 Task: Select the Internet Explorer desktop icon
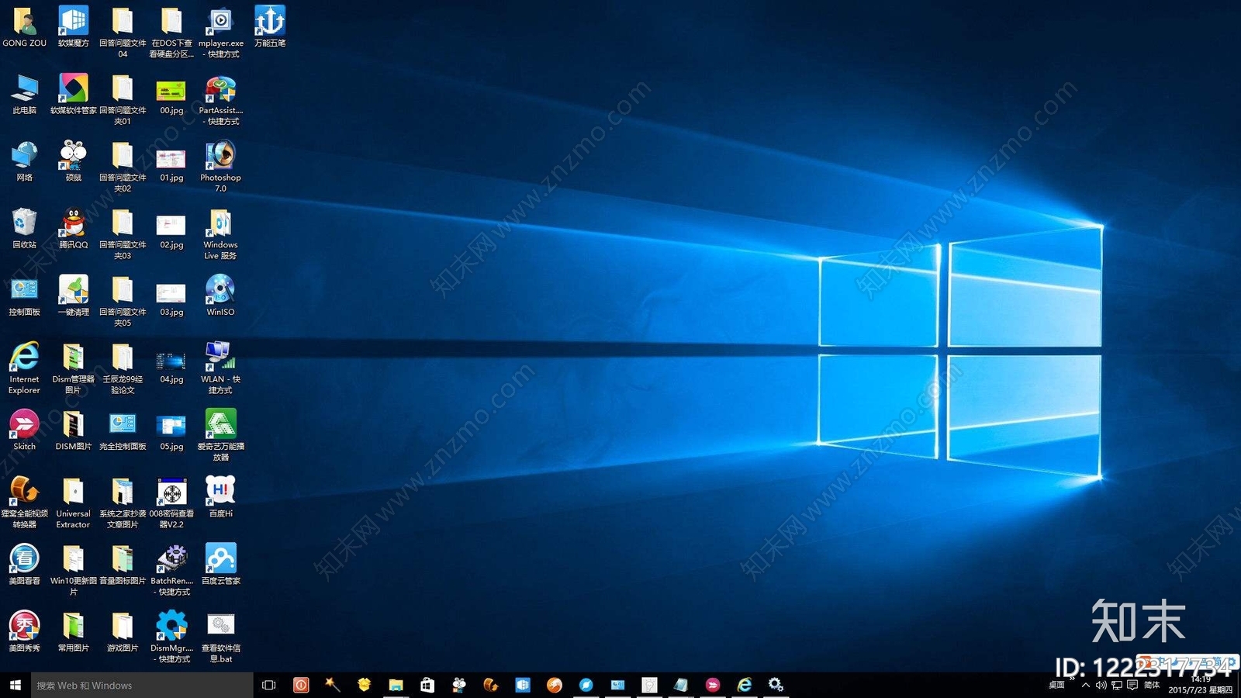tap(24, 368)
